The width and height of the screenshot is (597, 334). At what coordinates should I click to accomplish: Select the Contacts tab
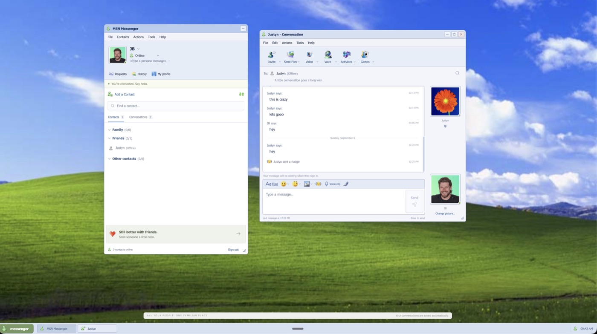pos(116,117)
